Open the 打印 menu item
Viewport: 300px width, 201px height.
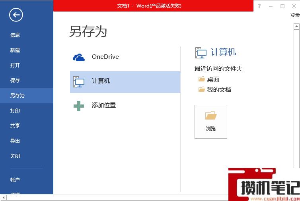click(x=27, y=110)
